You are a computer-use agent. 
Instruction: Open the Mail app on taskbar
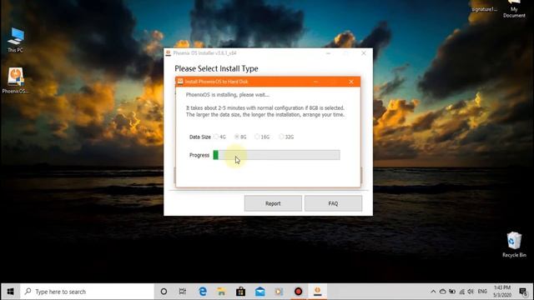(x=259, y=292)
